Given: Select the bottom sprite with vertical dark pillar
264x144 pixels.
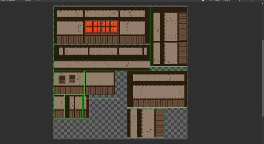Looking at the screenshot, I should [145, 123].
